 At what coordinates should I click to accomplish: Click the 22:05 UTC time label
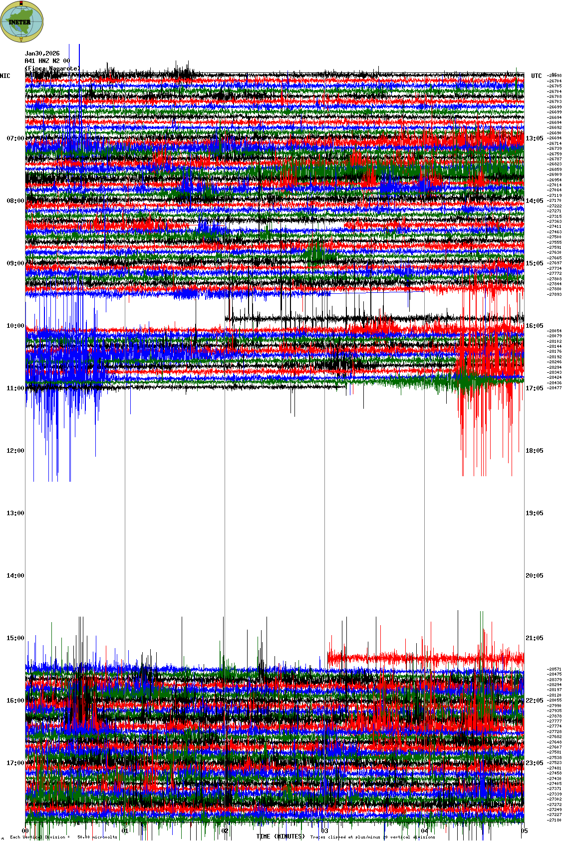[534, 701]
